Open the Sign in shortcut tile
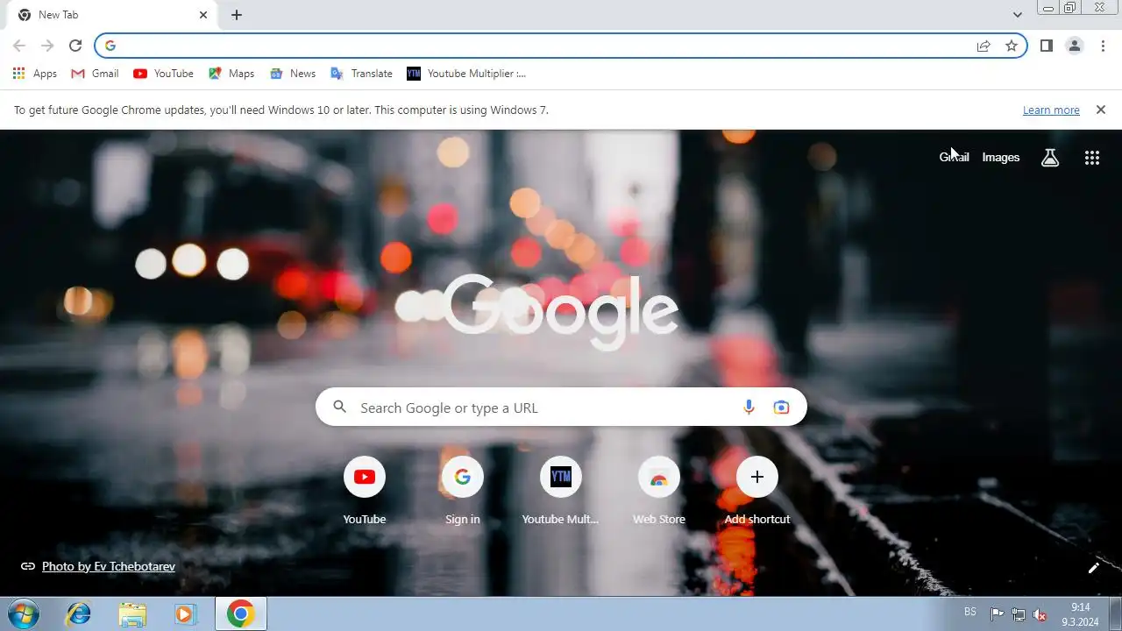Image resolution: width=1122 pixels, height=631 pixels. [463, 492]
